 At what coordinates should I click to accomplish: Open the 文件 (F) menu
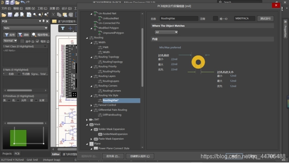click(x=6, y=8)
